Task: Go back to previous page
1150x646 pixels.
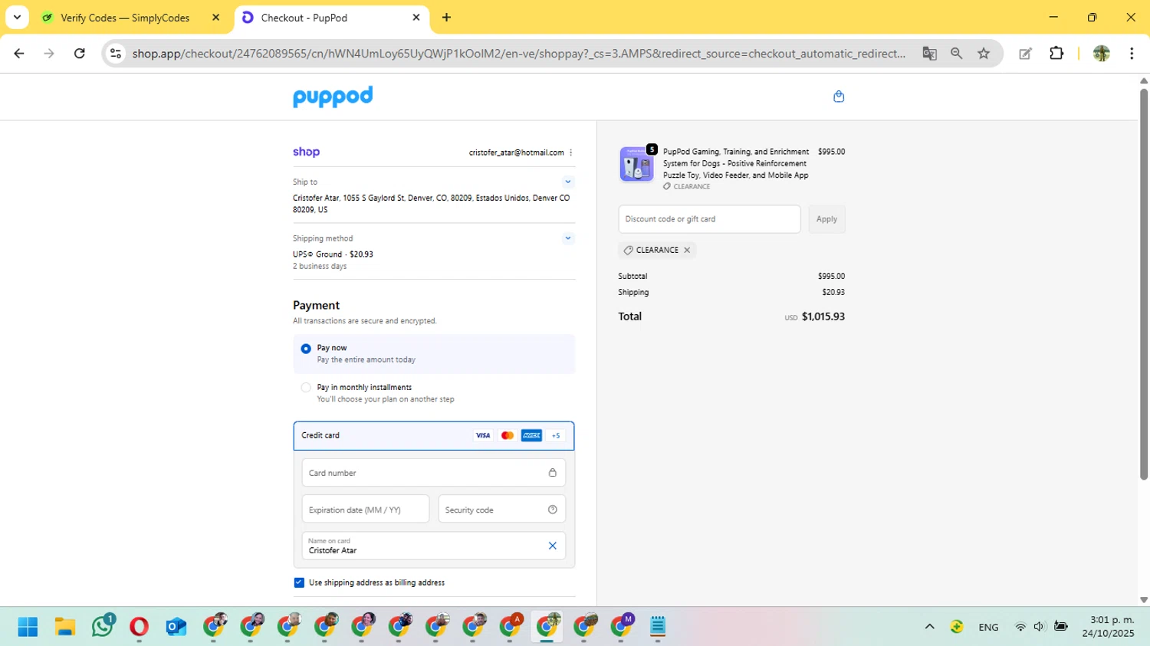Action: pos(19,54)
